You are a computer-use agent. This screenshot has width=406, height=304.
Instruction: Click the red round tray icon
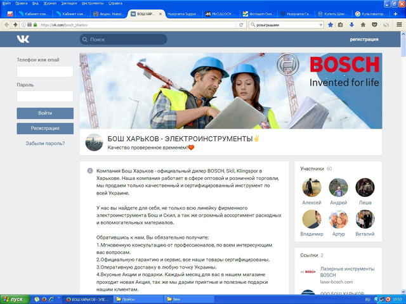pos(388,300)
